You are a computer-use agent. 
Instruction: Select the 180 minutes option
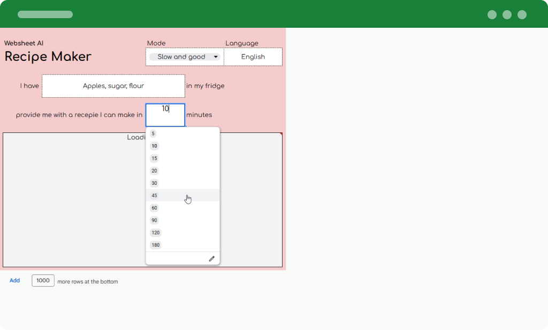pos(155,245)
